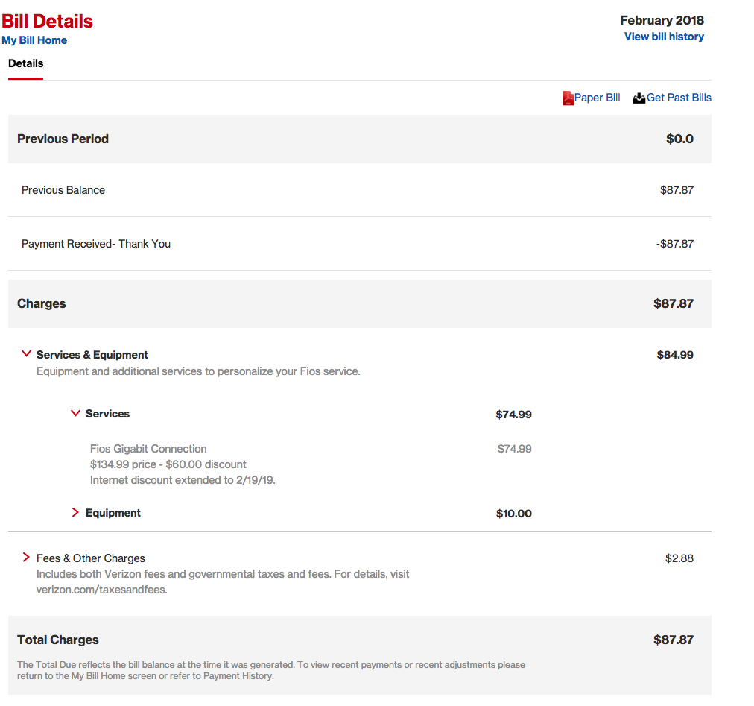Click the Bill Details page heading
Screen dimensions: 754x706
click(x=47, y=21)
